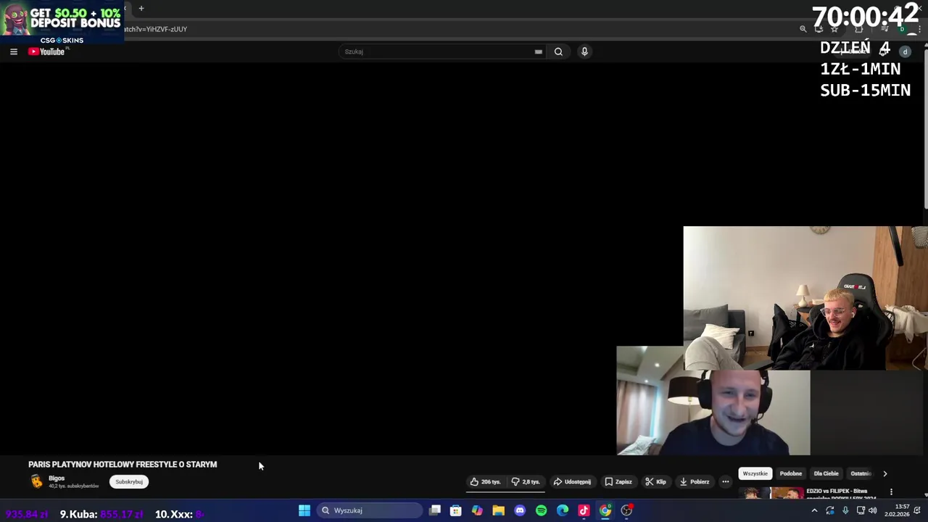The width and height of the screenshot is (928, 522).
Task: Open a new browser tab with plus
Action: coord(141,9)
